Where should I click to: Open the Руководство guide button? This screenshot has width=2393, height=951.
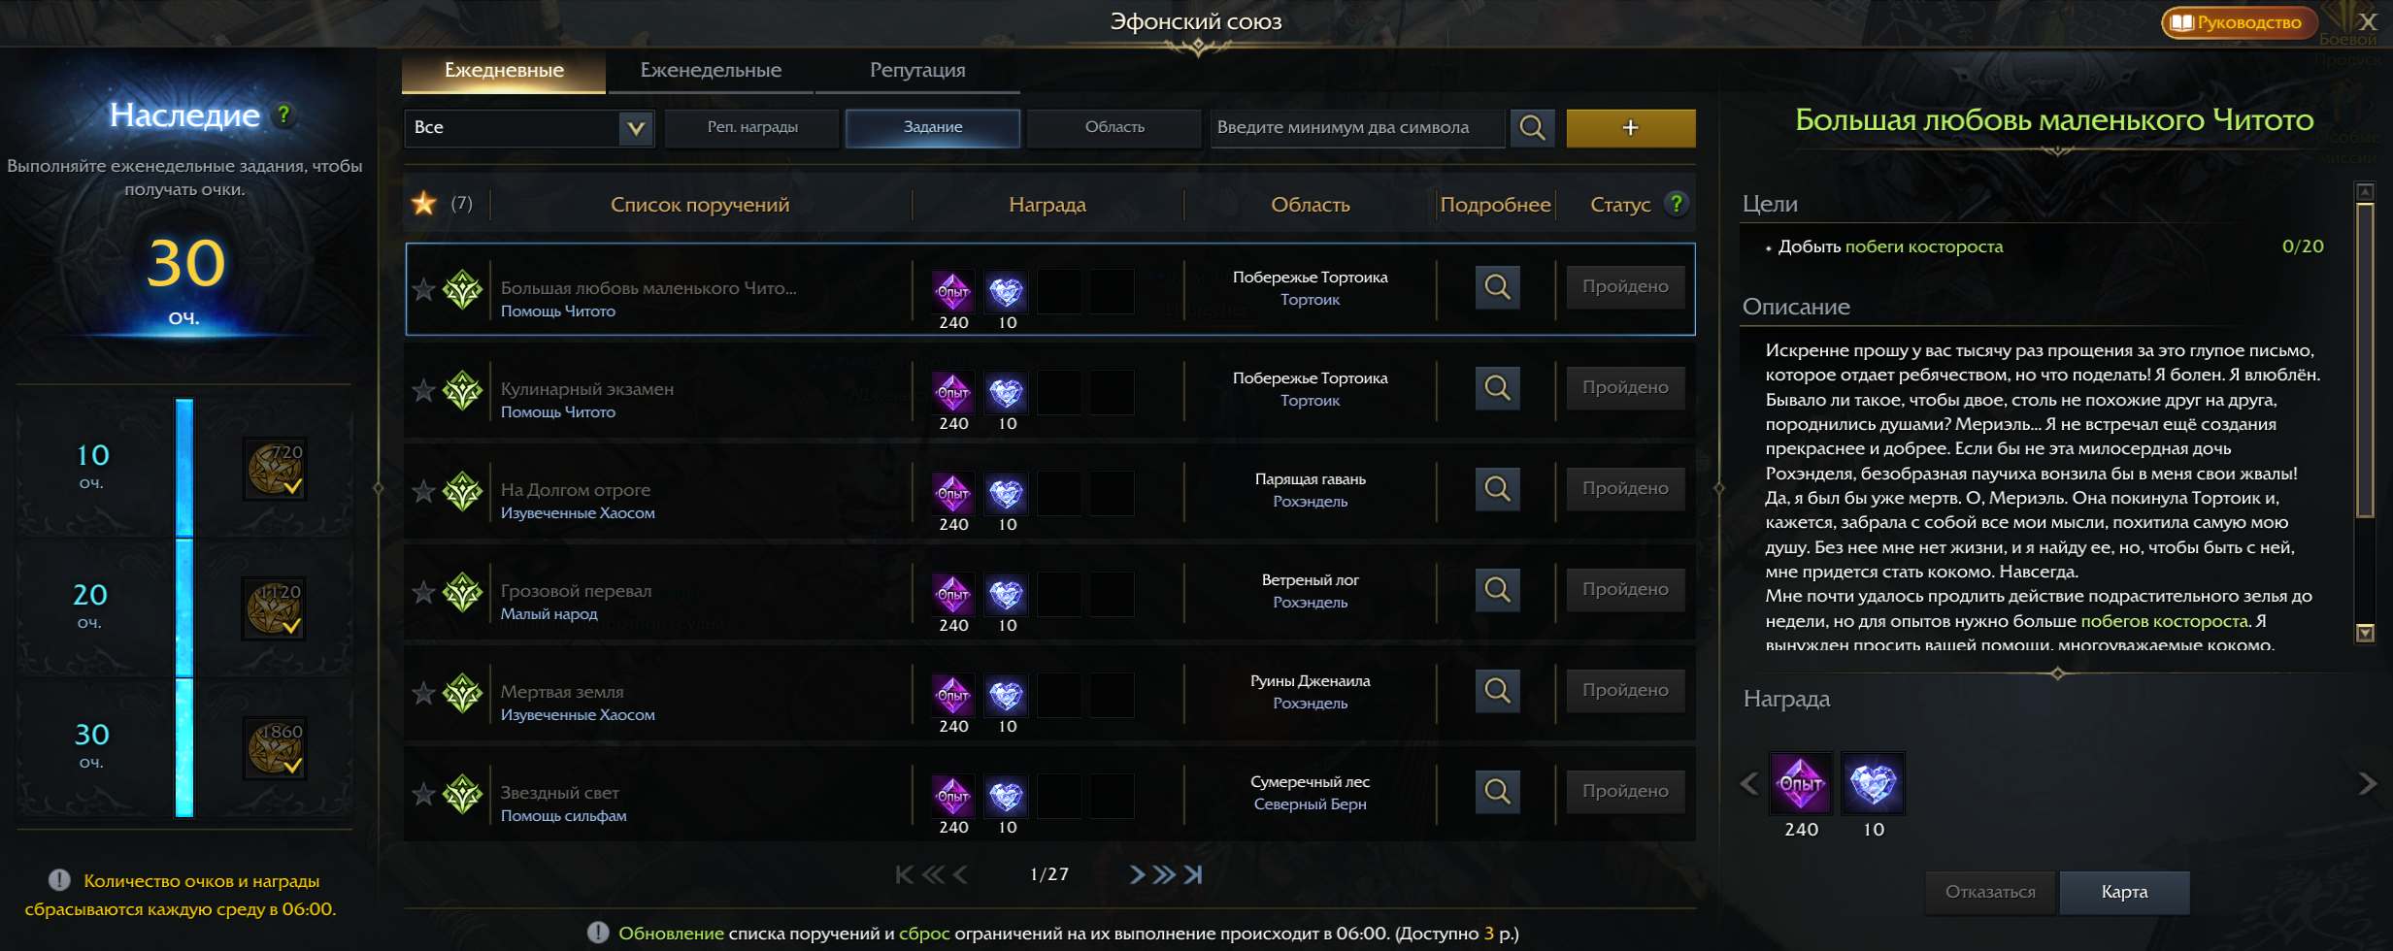(x=2240, y=22)
